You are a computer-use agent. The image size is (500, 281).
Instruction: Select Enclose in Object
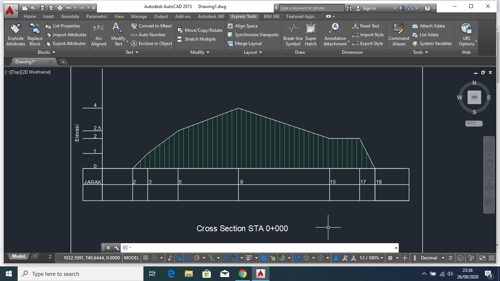[x=152, y=44]
